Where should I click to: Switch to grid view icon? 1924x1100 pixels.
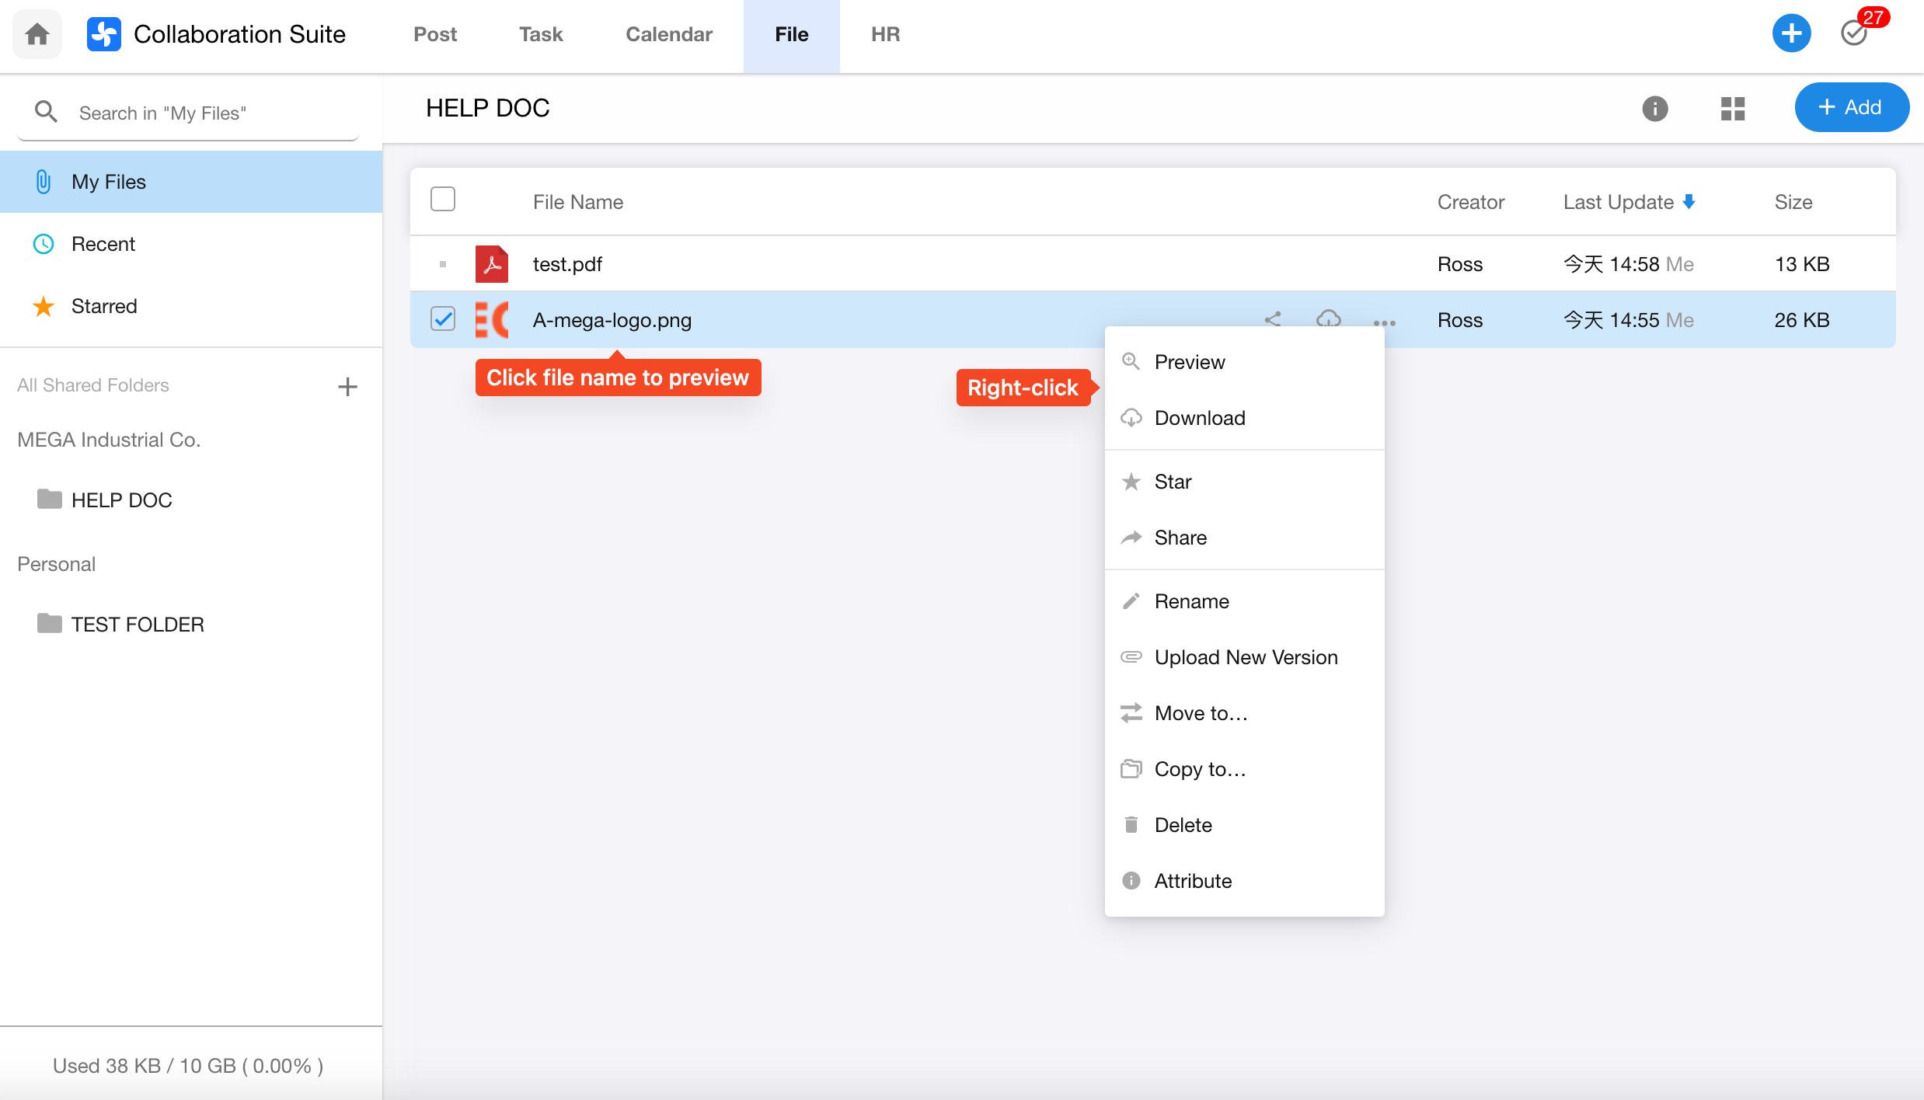coord(1732,108)
